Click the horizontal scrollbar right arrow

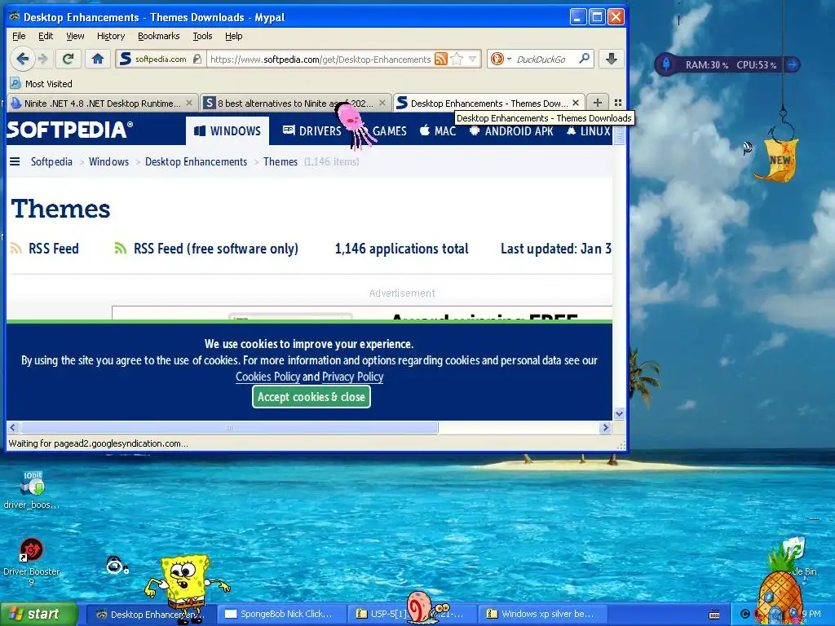click(606, 427)
